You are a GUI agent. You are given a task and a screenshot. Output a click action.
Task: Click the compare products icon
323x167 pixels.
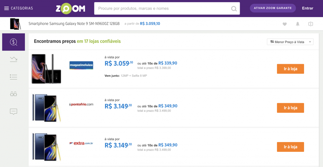[x=311, y=24]
